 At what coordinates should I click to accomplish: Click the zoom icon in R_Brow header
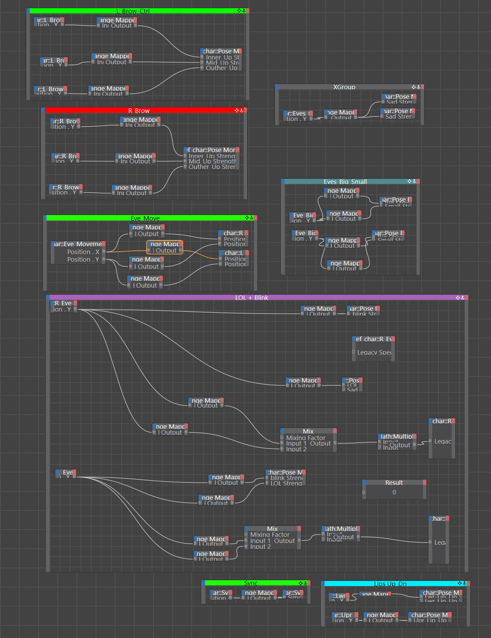pyautogui.click(x=242, y=110)
